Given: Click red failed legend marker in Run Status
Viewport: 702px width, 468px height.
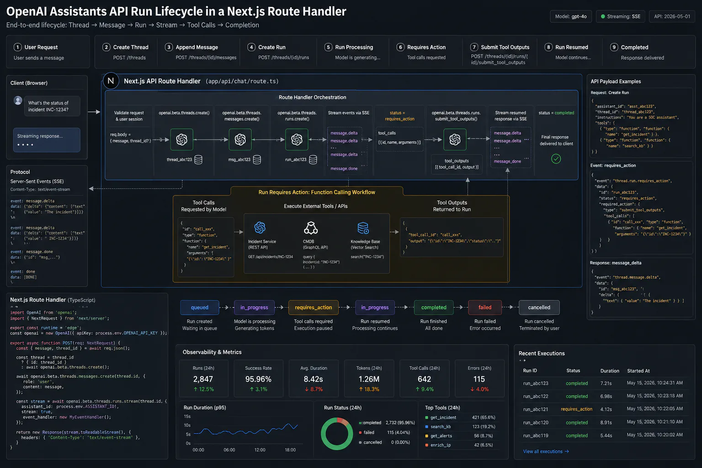Looking at the screenshot, I should tap(360, 432).
